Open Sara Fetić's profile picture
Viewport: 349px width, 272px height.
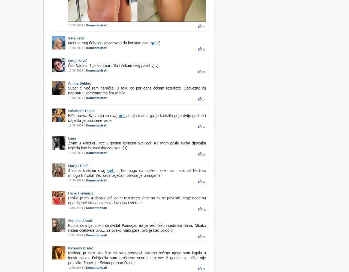59,43
